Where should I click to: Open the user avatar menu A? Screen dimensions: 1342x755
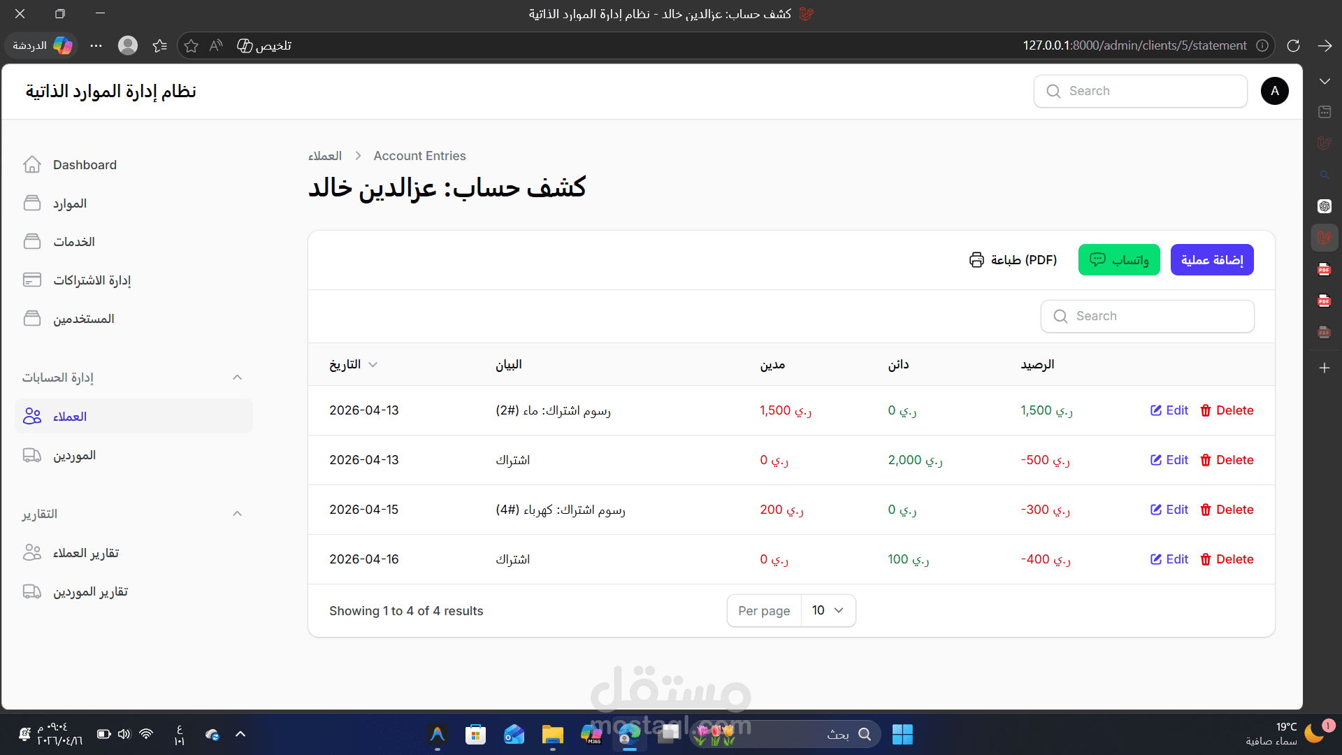pyautogui.click(x=1274, y=92)
